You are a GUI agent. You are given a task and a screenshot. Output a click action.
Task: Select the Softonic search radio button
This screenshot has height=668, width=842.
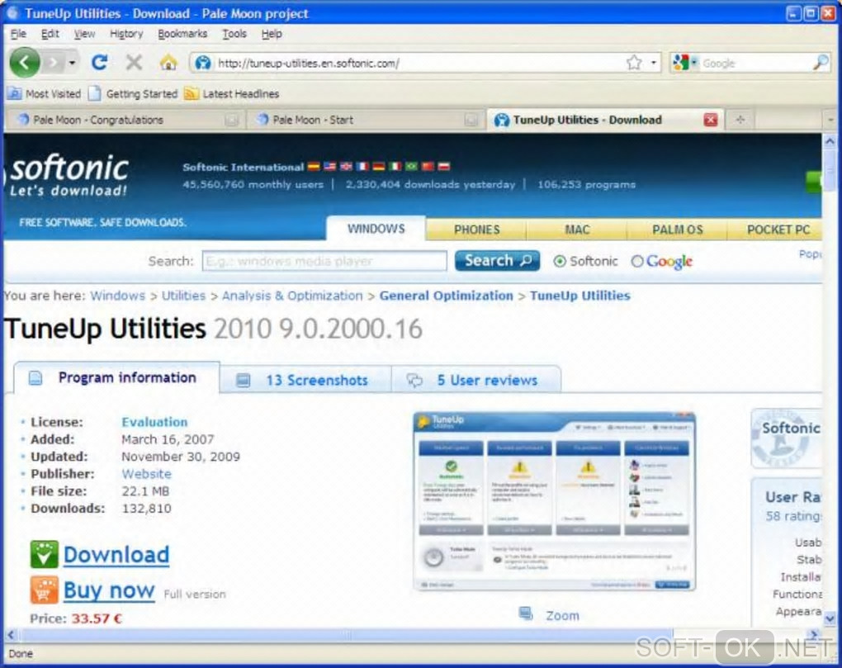(x=560, y=262)
